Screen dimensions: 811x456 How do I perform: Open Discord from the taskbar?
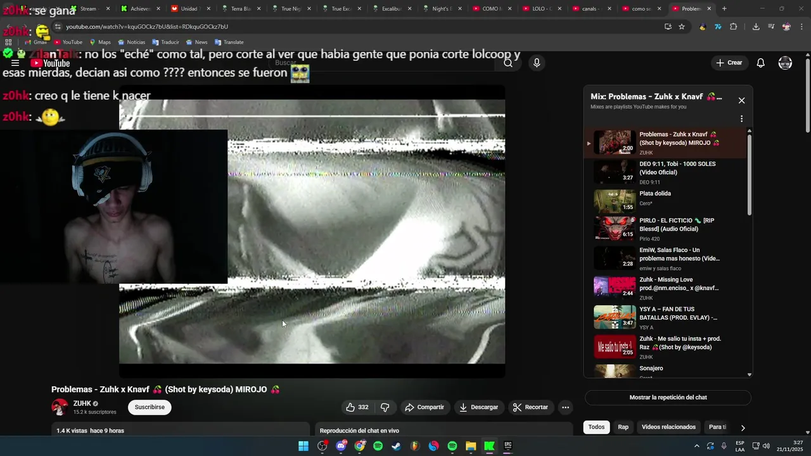pyautogui.click(x=342, y=446)
